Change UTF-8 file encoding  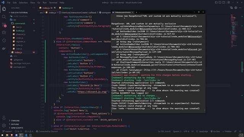186,131
